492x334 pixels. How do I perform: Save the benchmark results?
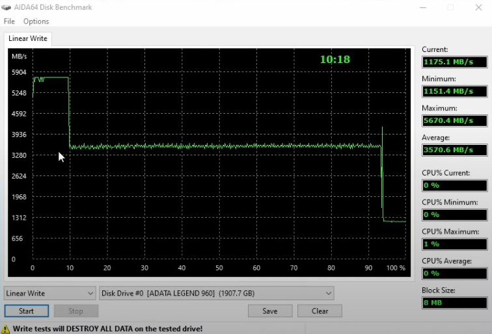pyautogui.click(x=270, y=311)
